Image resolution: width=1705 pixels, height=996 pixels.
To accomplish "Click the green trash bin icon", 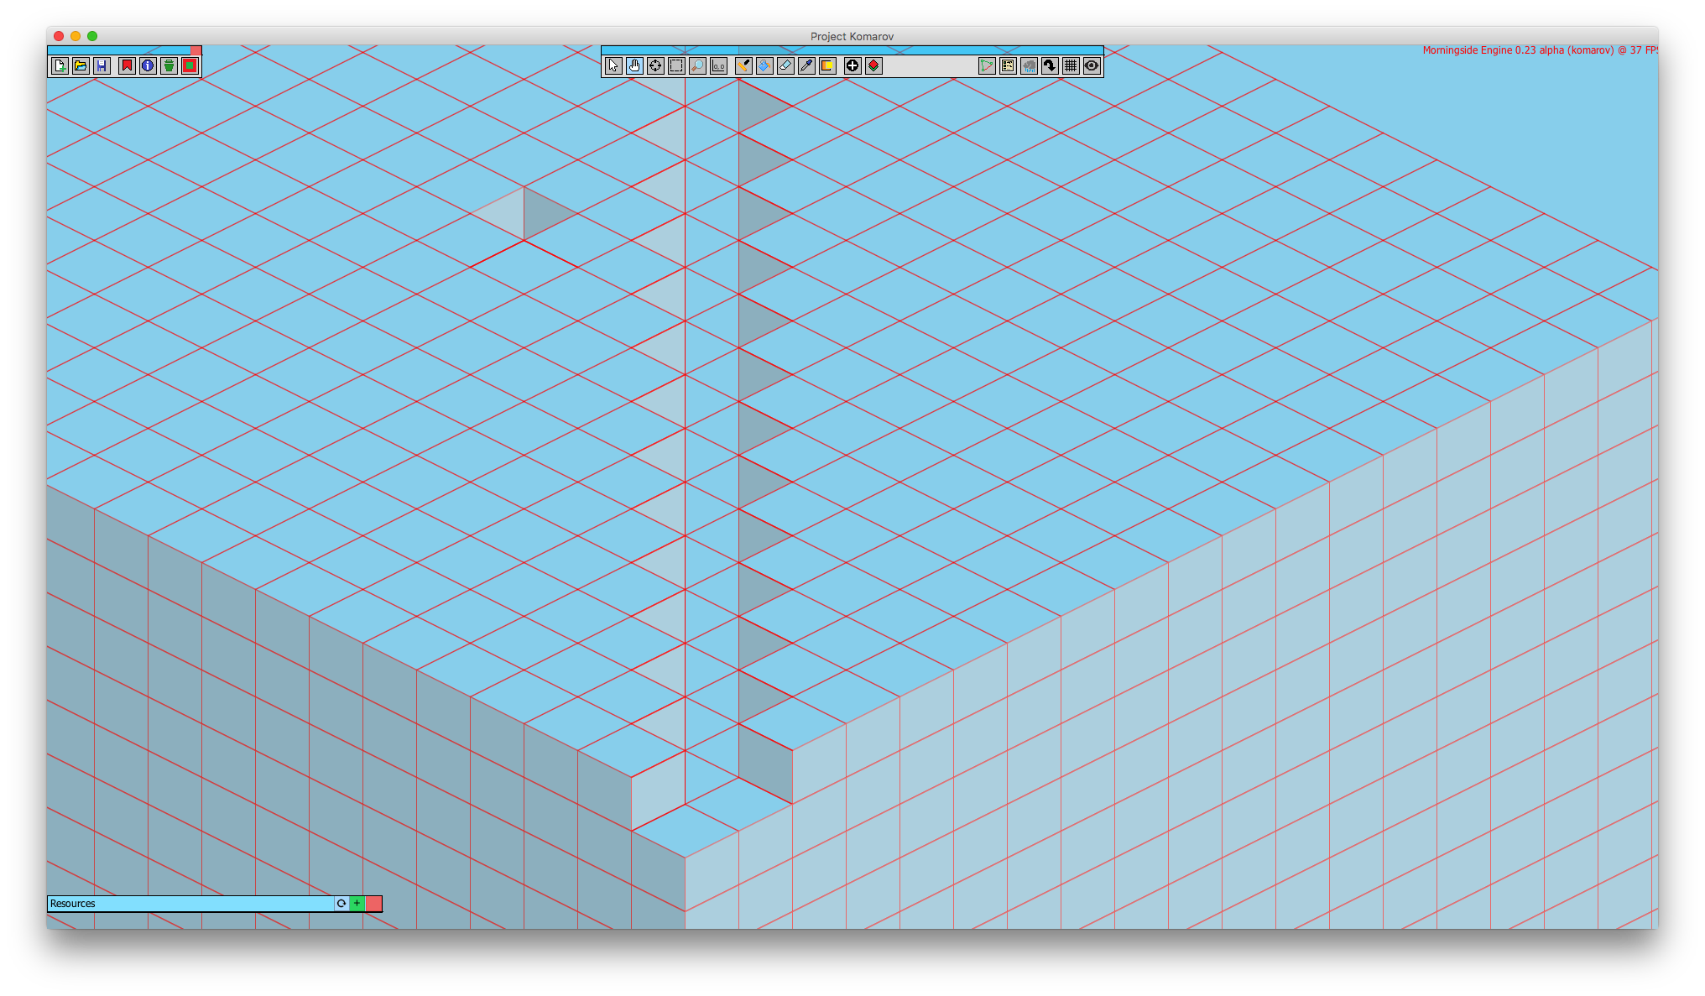I will pyautogui.click(x=169, y=66).
